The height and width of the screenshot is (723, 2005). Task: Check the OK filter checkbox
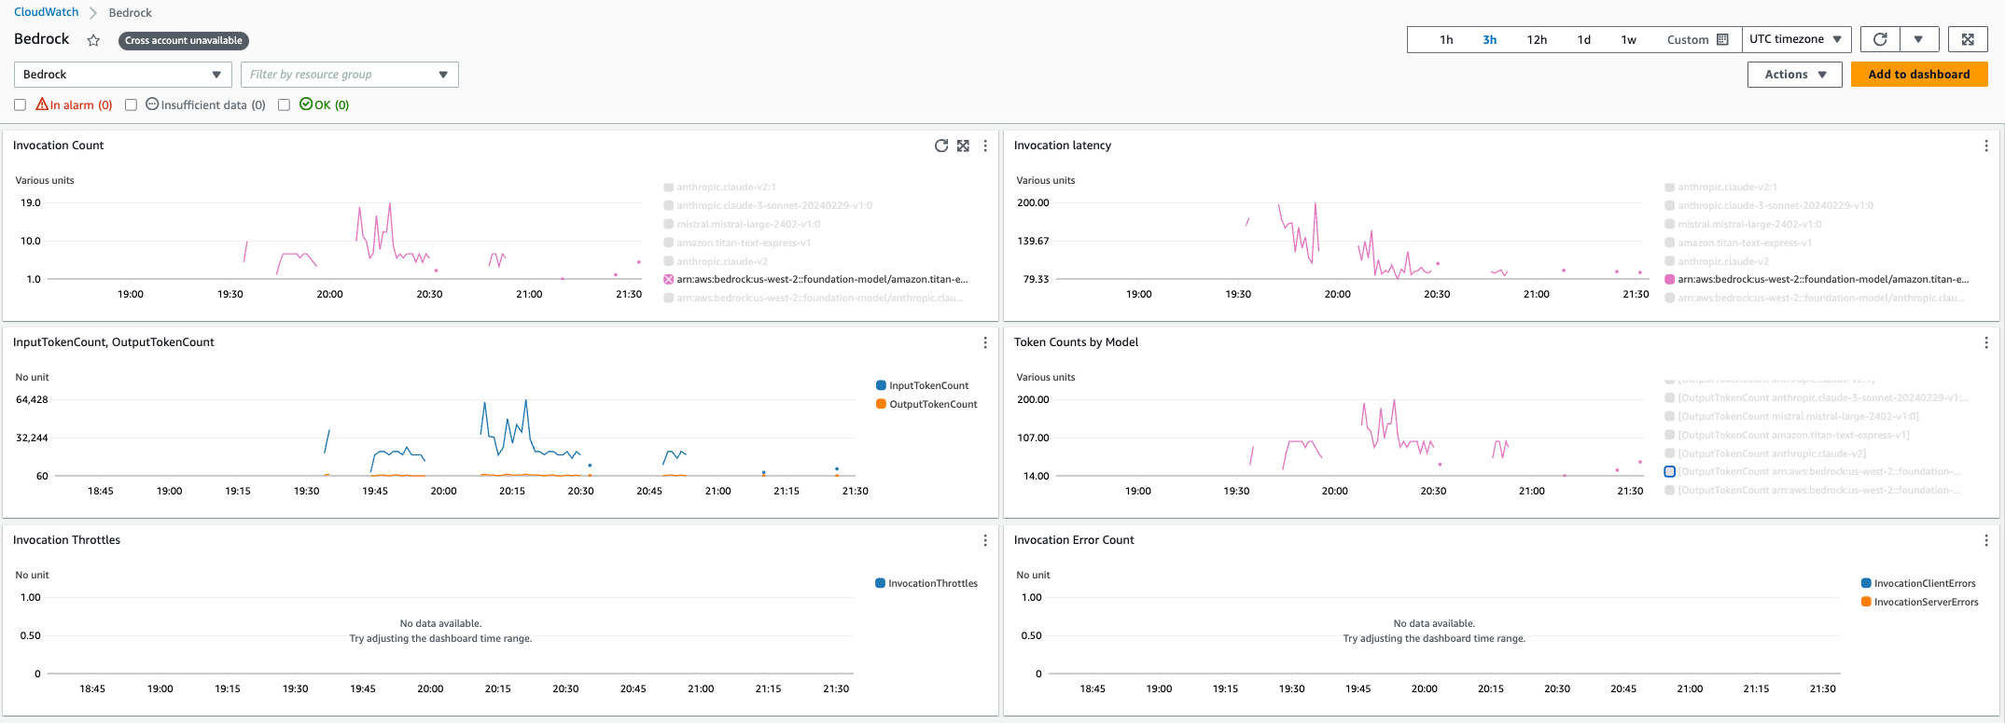[x=284, y=104]
